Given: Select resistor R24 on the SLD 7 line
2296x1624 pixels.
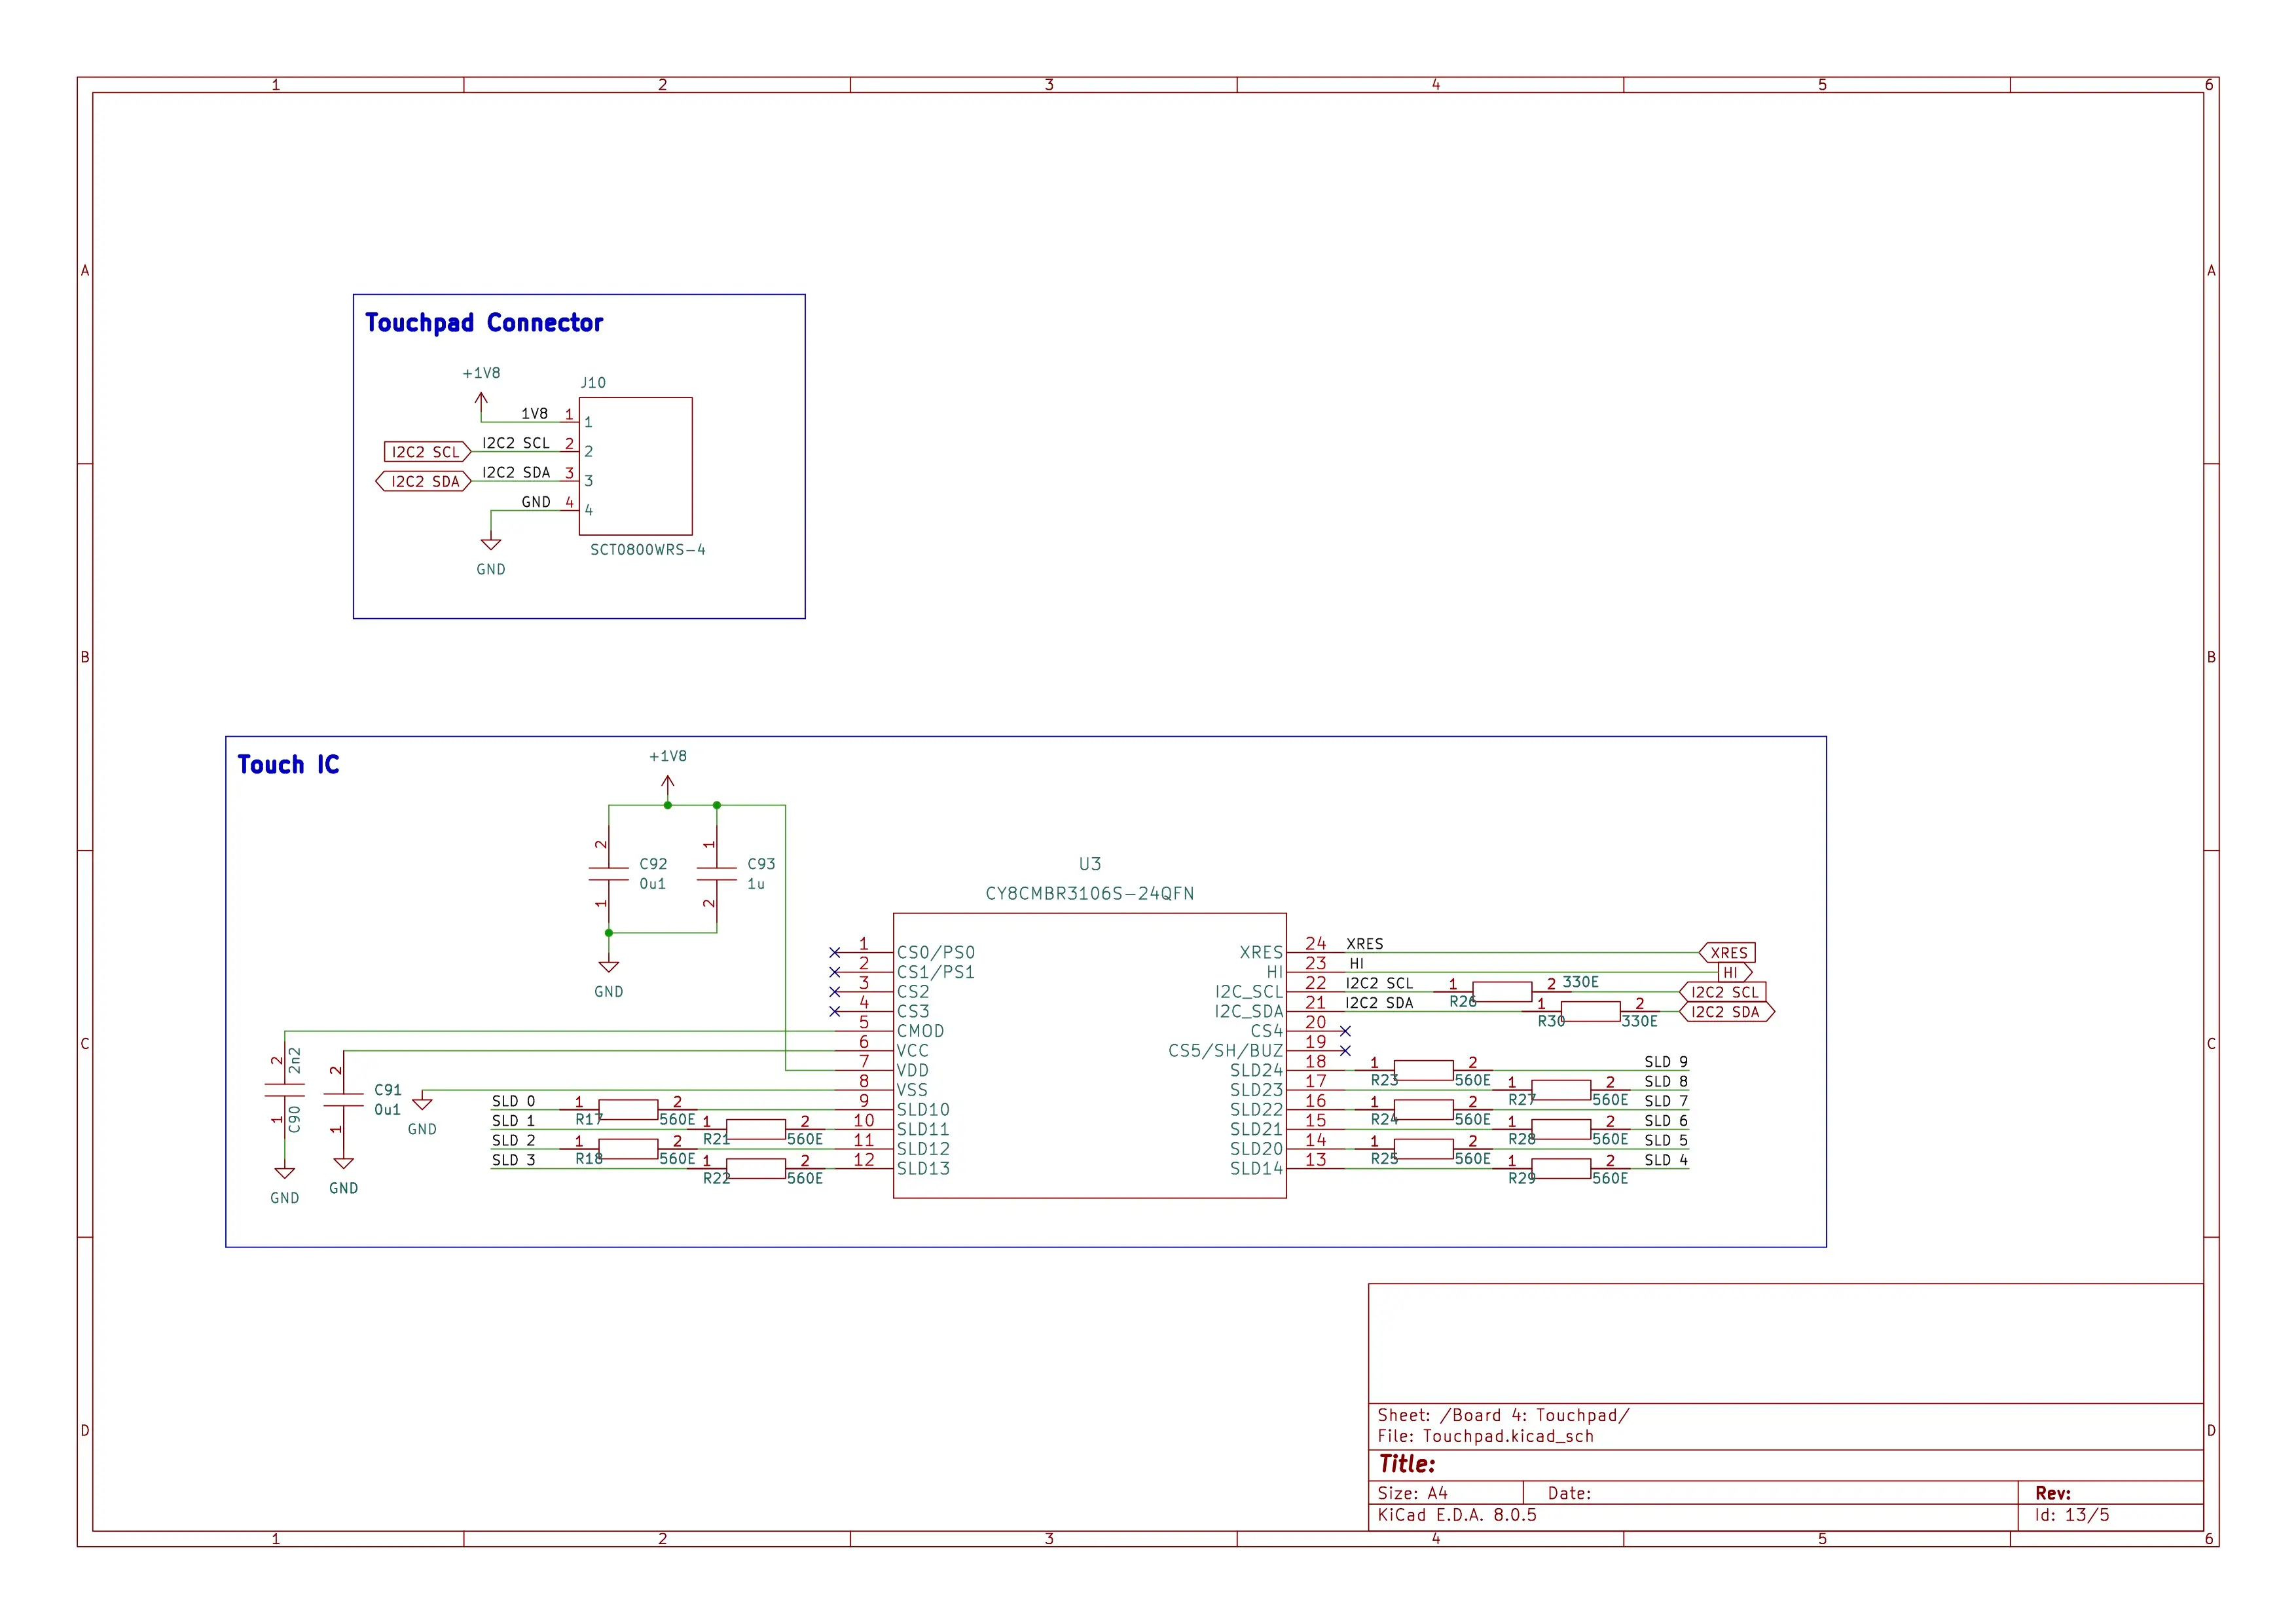Looking at the screenshot, I should [x=1423, y=1109].
